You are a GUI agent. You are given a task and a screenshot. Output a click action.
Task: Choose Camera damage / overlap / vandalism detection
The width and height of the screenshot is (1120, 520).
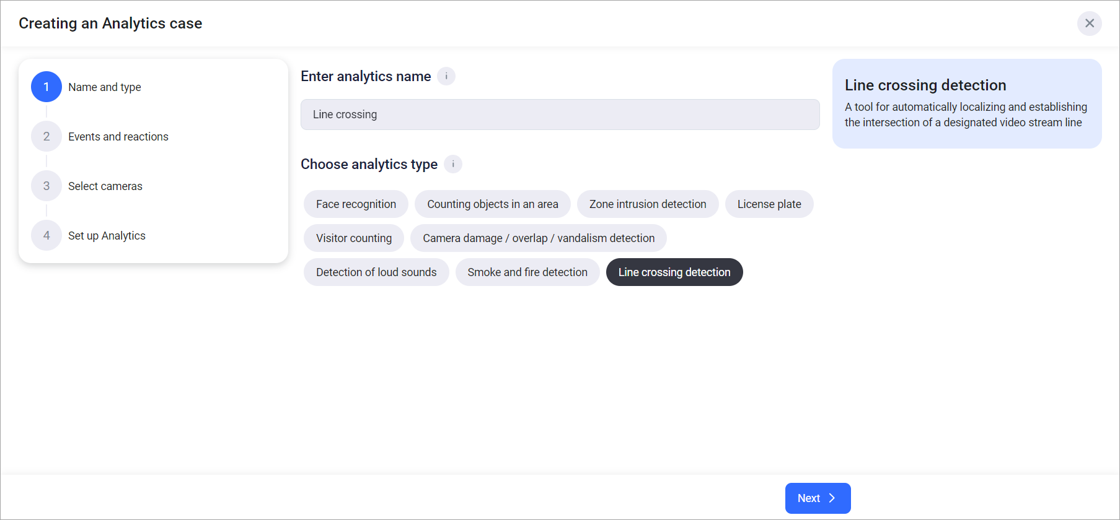(x=538, y=238)
